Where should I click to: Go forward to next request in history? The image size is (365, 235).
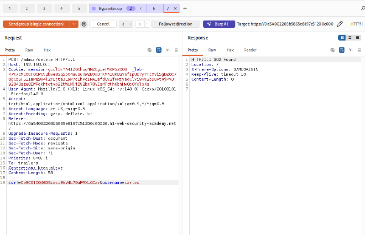(140, 24)
